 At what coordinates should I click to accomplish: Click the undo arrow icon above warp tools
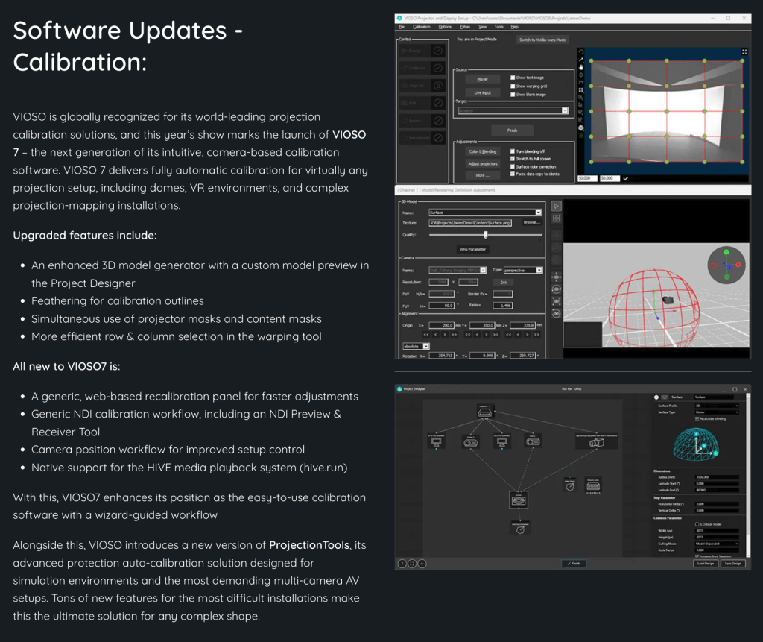(581, 51)
